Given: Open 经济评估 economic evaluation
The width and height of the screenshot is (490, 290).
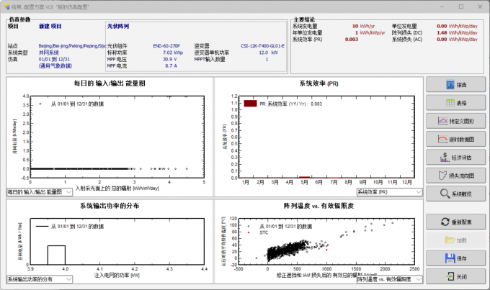Looking at the screenshot, I should point(455,157).
